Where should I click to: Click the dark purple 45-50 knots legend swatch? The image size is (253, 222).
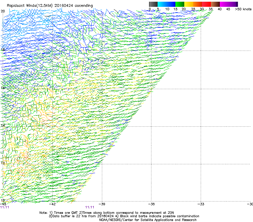[x=233, y=4]
